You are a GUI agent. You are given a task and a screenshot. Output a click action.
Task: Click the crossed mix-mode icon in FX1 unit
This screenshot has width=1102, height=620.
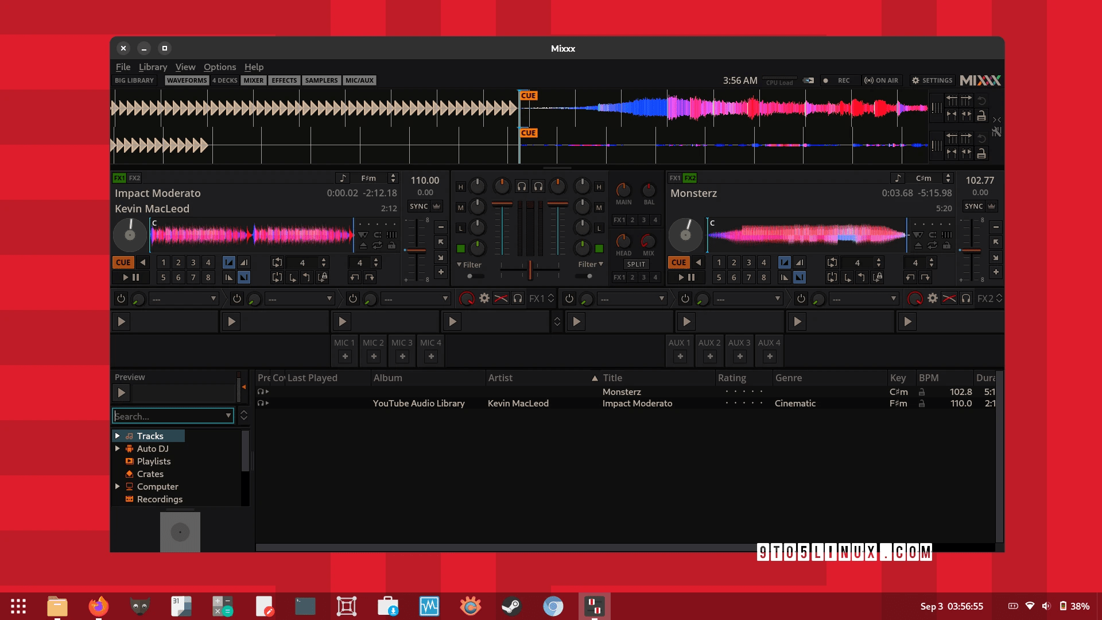click(500, 299)
